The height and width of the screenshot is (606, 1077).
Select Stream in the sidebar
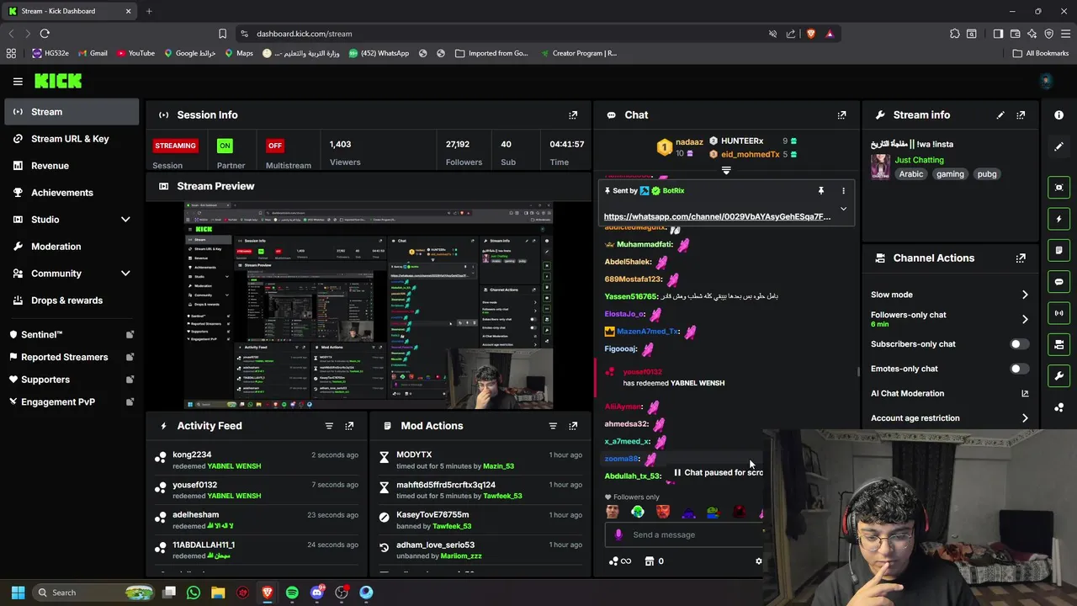click(x=72, y=112)
